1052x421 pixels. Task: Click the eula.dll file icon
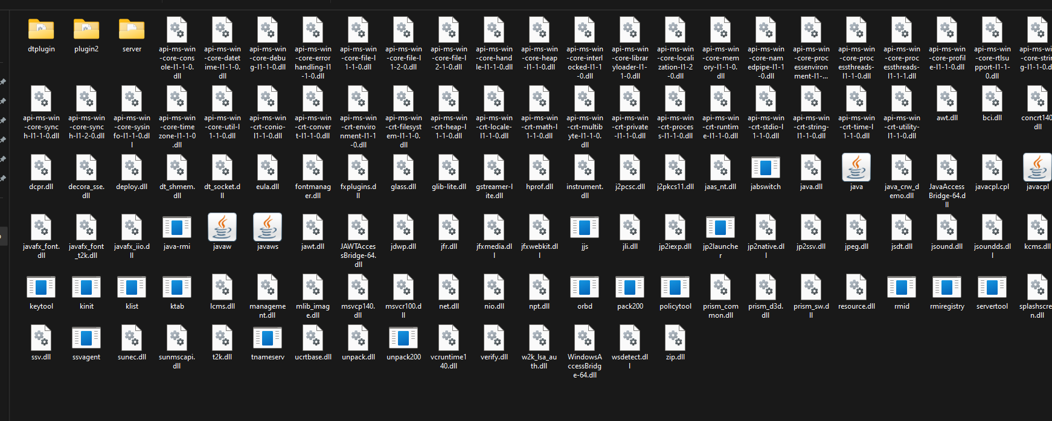268,167
